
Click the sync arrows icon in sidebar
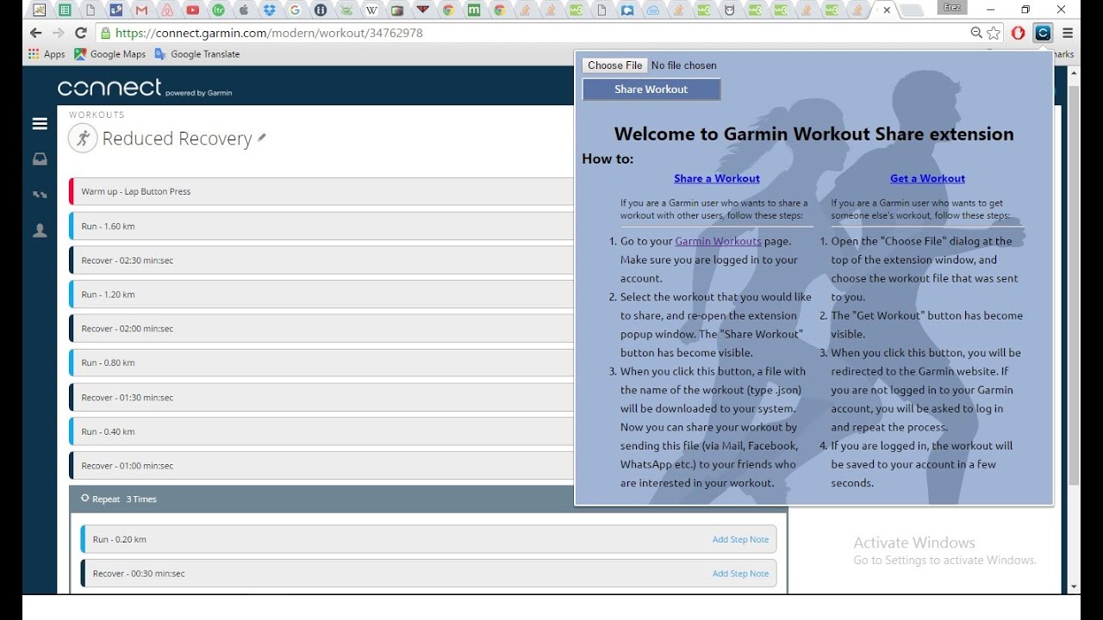(x=40, y=195)
